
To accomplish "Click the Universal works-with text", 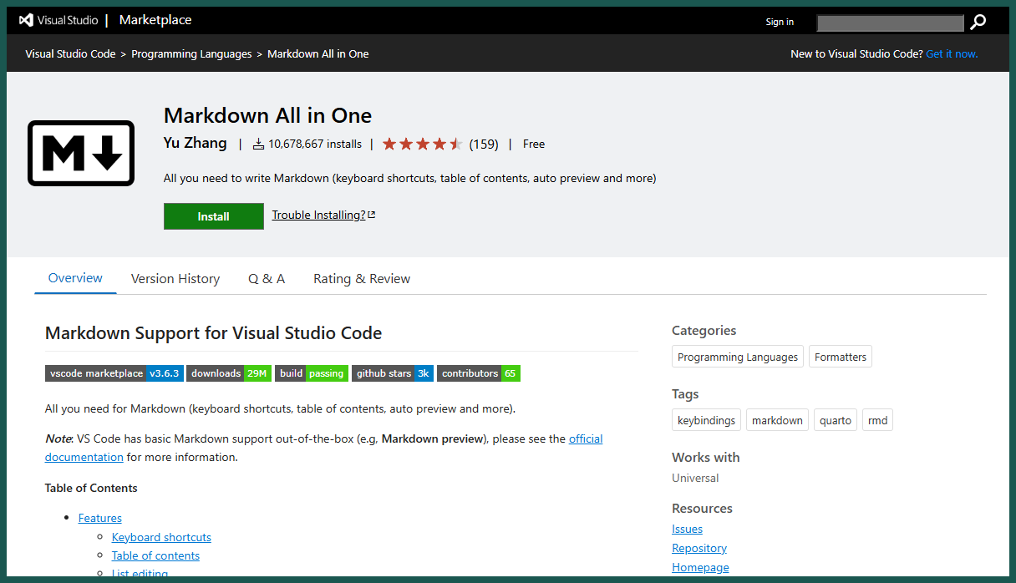I will (695, 478).
